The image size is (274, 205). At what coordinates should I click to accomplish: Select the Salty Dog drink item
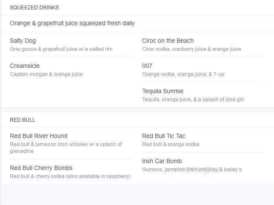[23, 41]
